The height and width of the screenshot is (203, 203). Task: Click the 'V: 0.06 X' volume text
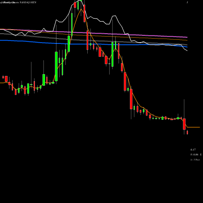[x=196, y=155]
